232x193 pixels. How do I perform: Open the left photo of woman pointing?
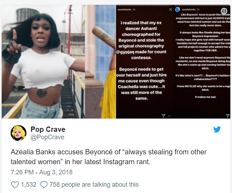(59, 62)
